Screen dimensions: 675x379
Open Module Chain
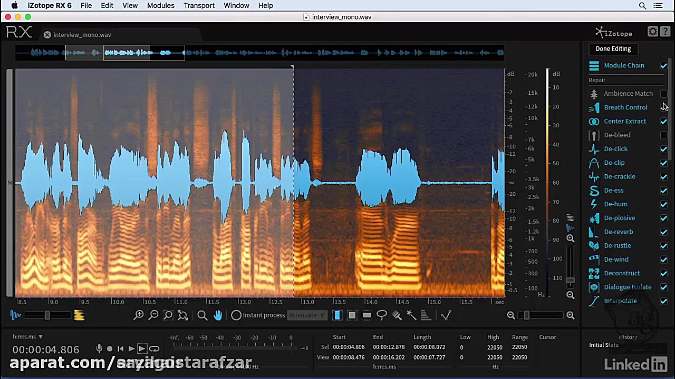point(624,65)
